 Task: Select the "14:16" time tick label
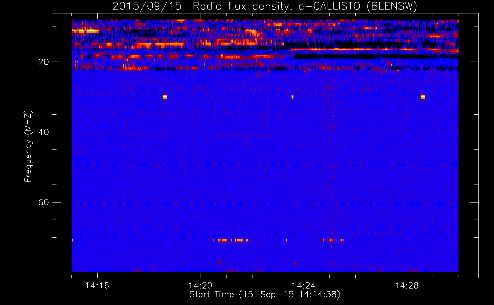tap(97, 285)
